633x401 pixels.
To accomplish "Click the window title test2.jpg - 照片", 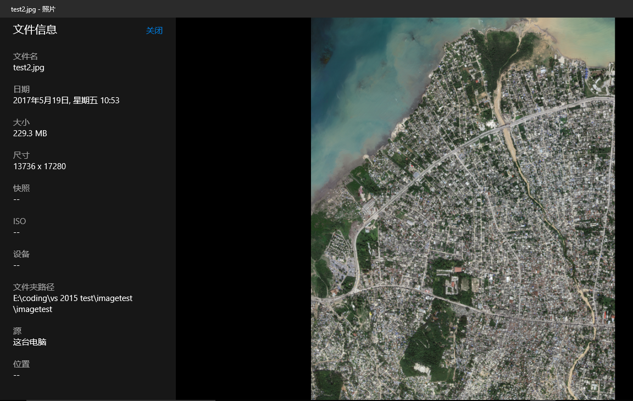I will tap(33, 9).
